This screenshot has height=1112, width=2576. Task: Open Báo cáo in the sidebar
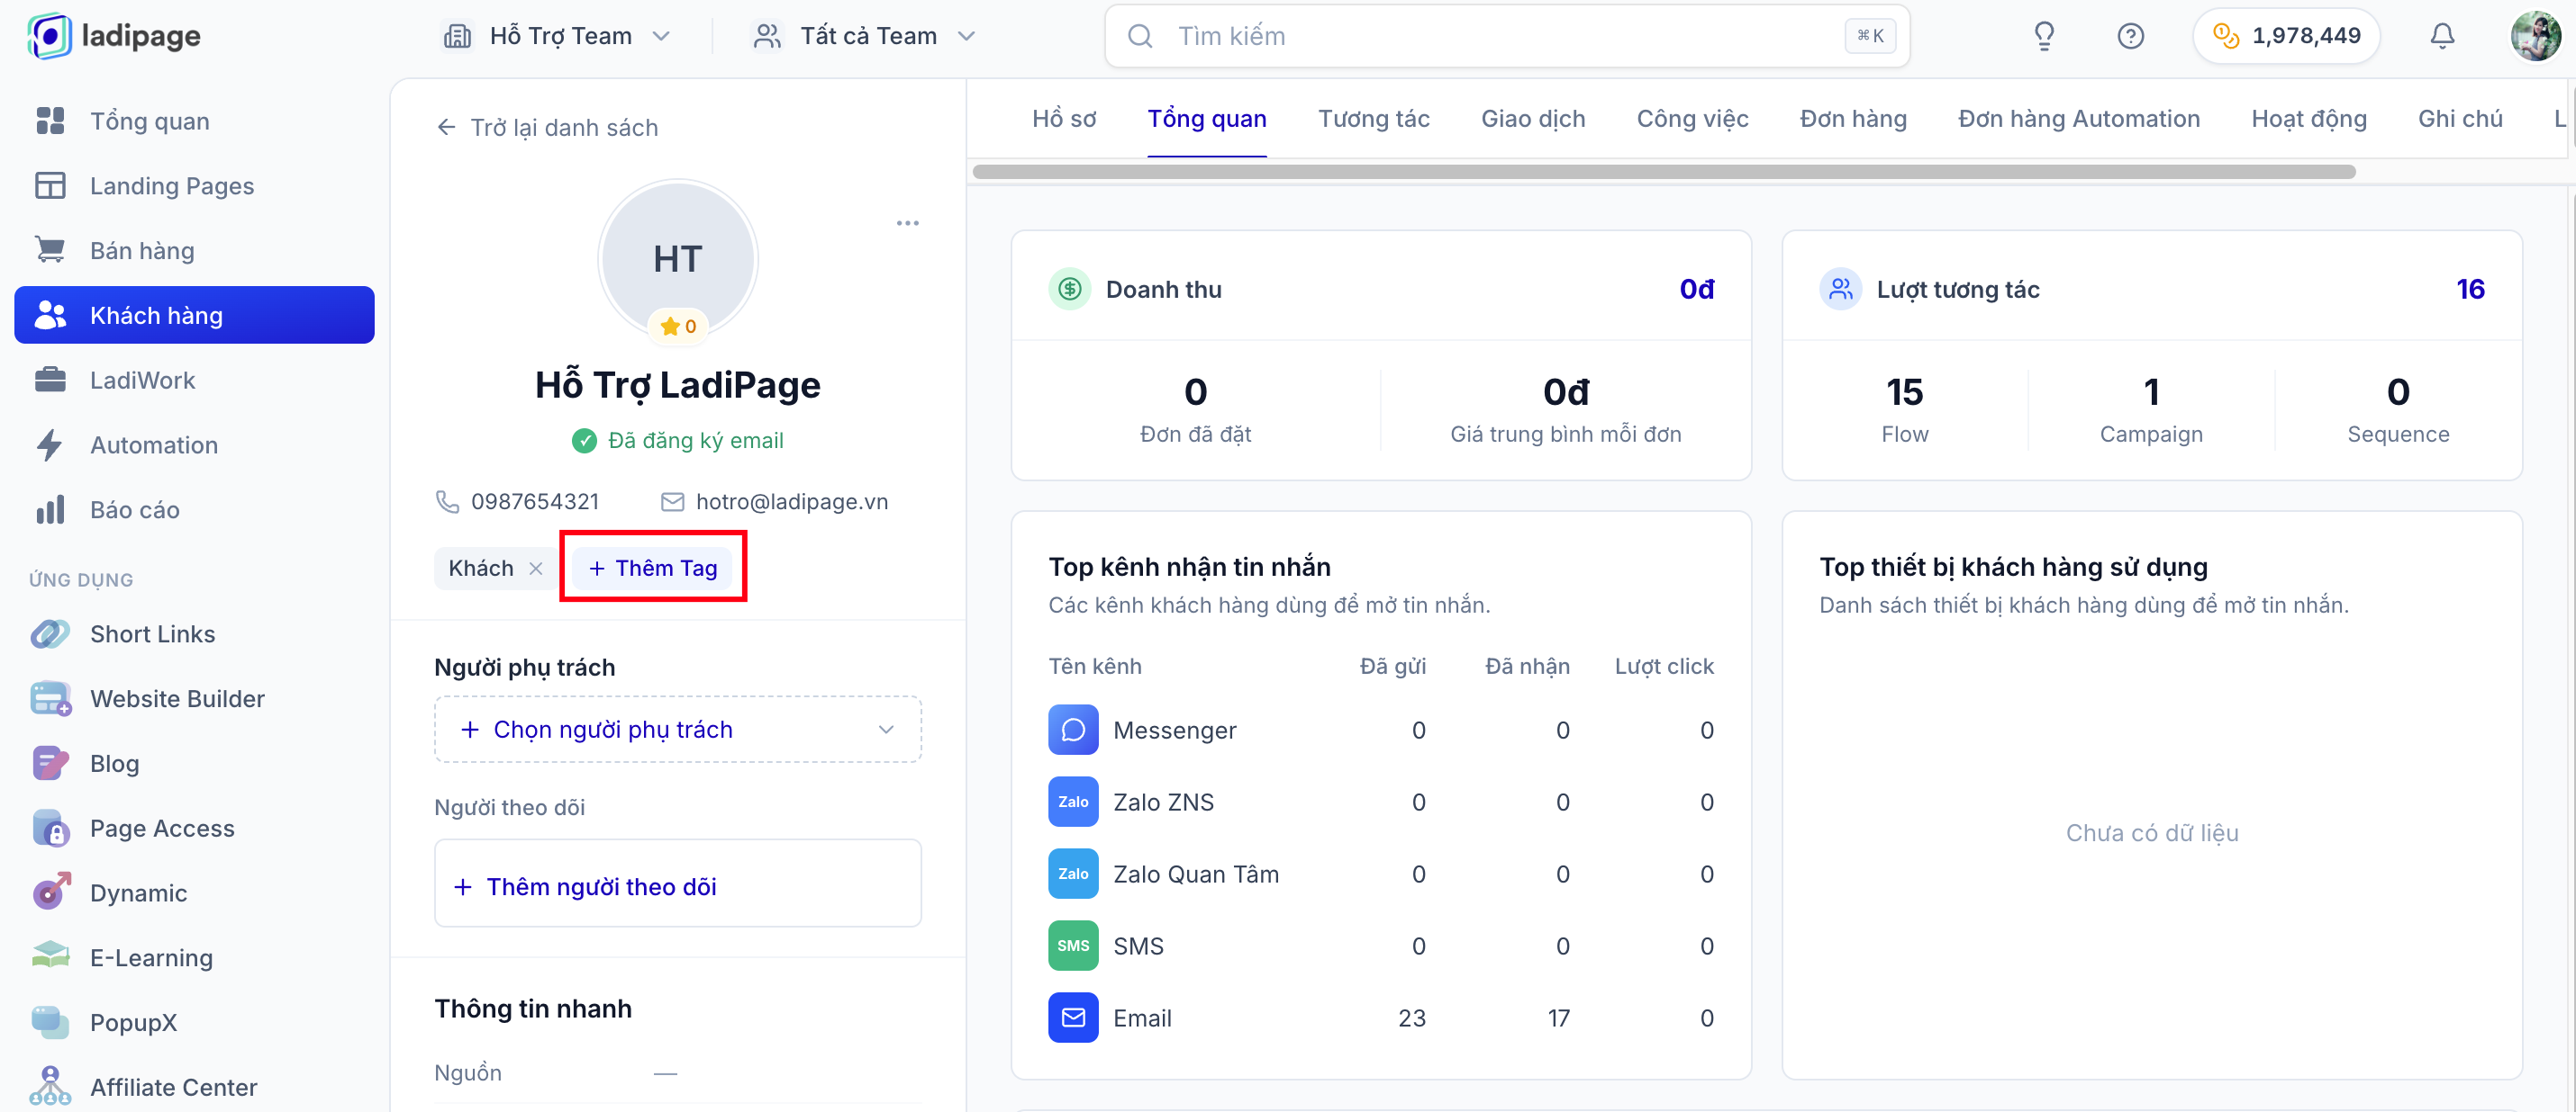click(195, 510)
